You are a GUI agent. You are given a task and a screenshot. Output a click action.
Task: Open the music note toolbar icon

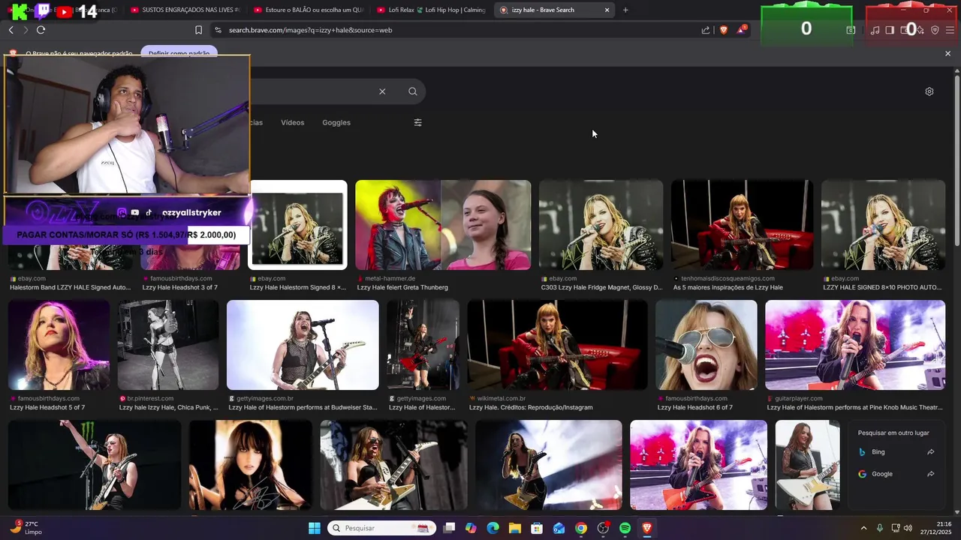click(875, 30)
